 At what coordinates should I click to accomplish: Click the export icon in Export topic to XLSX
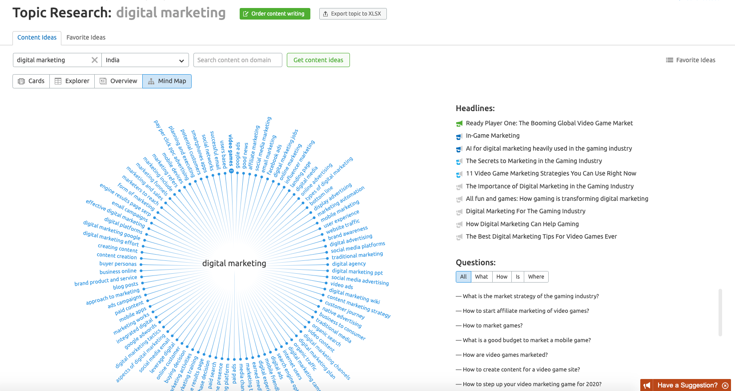click(x=325, y=14)
